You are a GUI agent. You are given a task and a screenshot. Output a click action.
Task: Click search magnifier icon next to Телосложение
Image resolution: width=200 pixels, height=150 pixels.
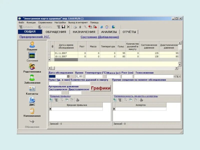[x=177, y=76]
